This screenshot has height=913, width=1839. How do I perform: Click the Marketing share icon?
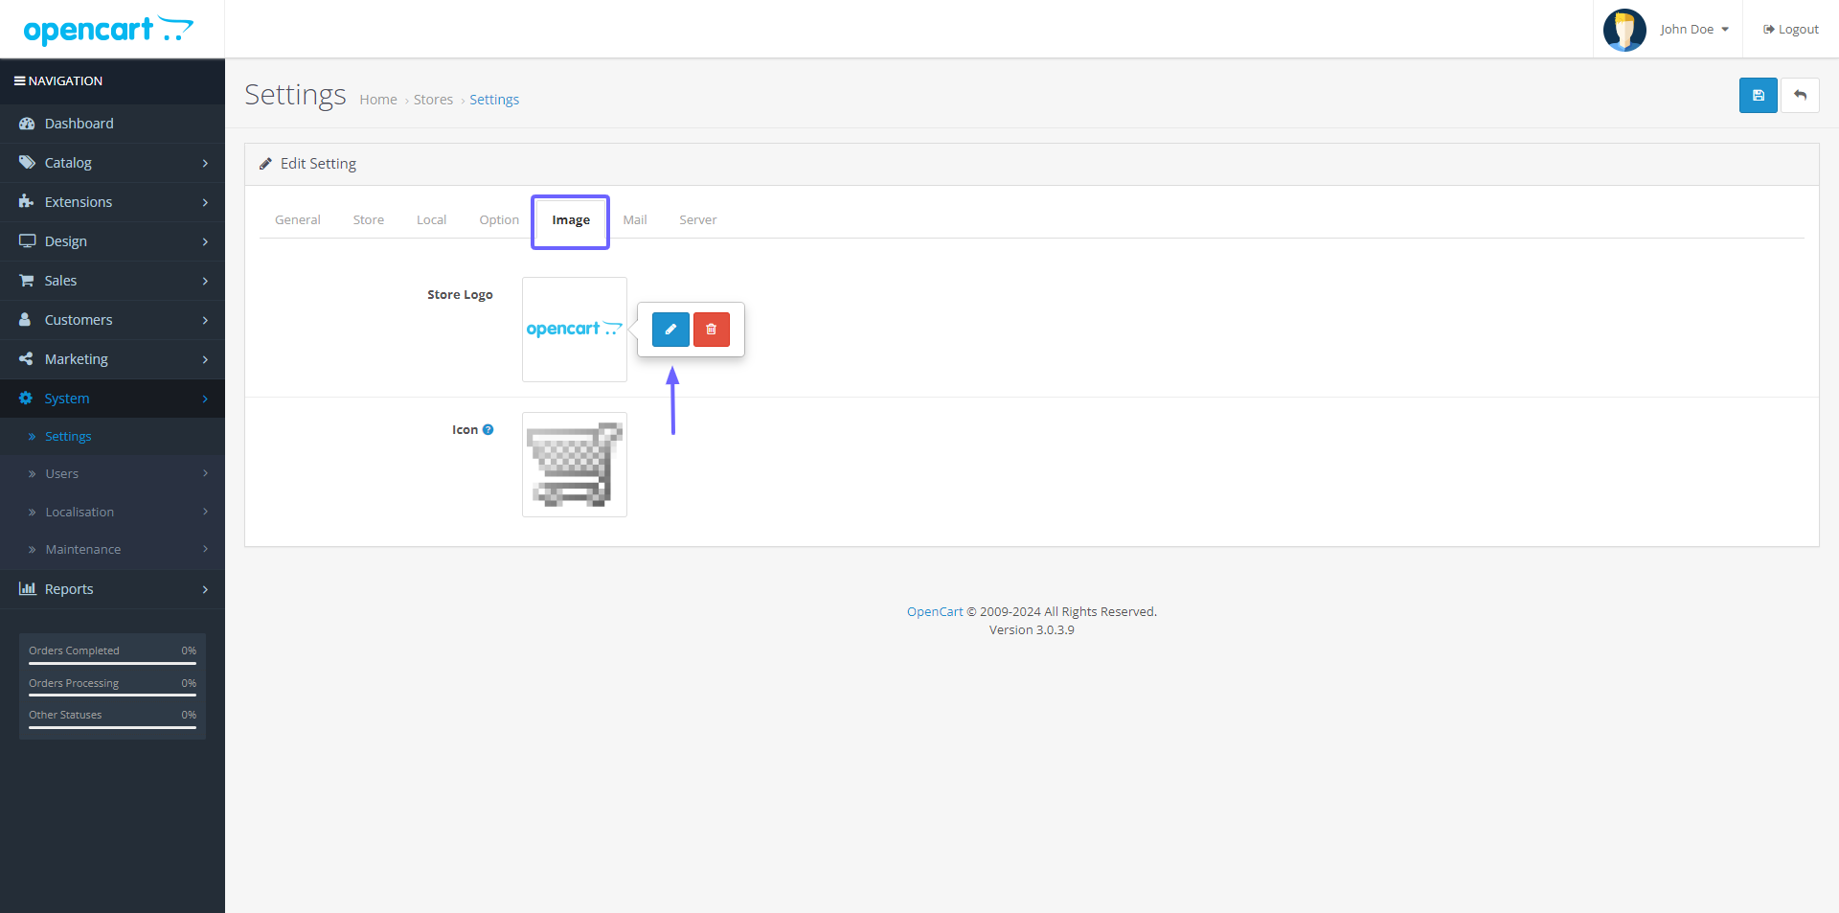click(27, 359)
